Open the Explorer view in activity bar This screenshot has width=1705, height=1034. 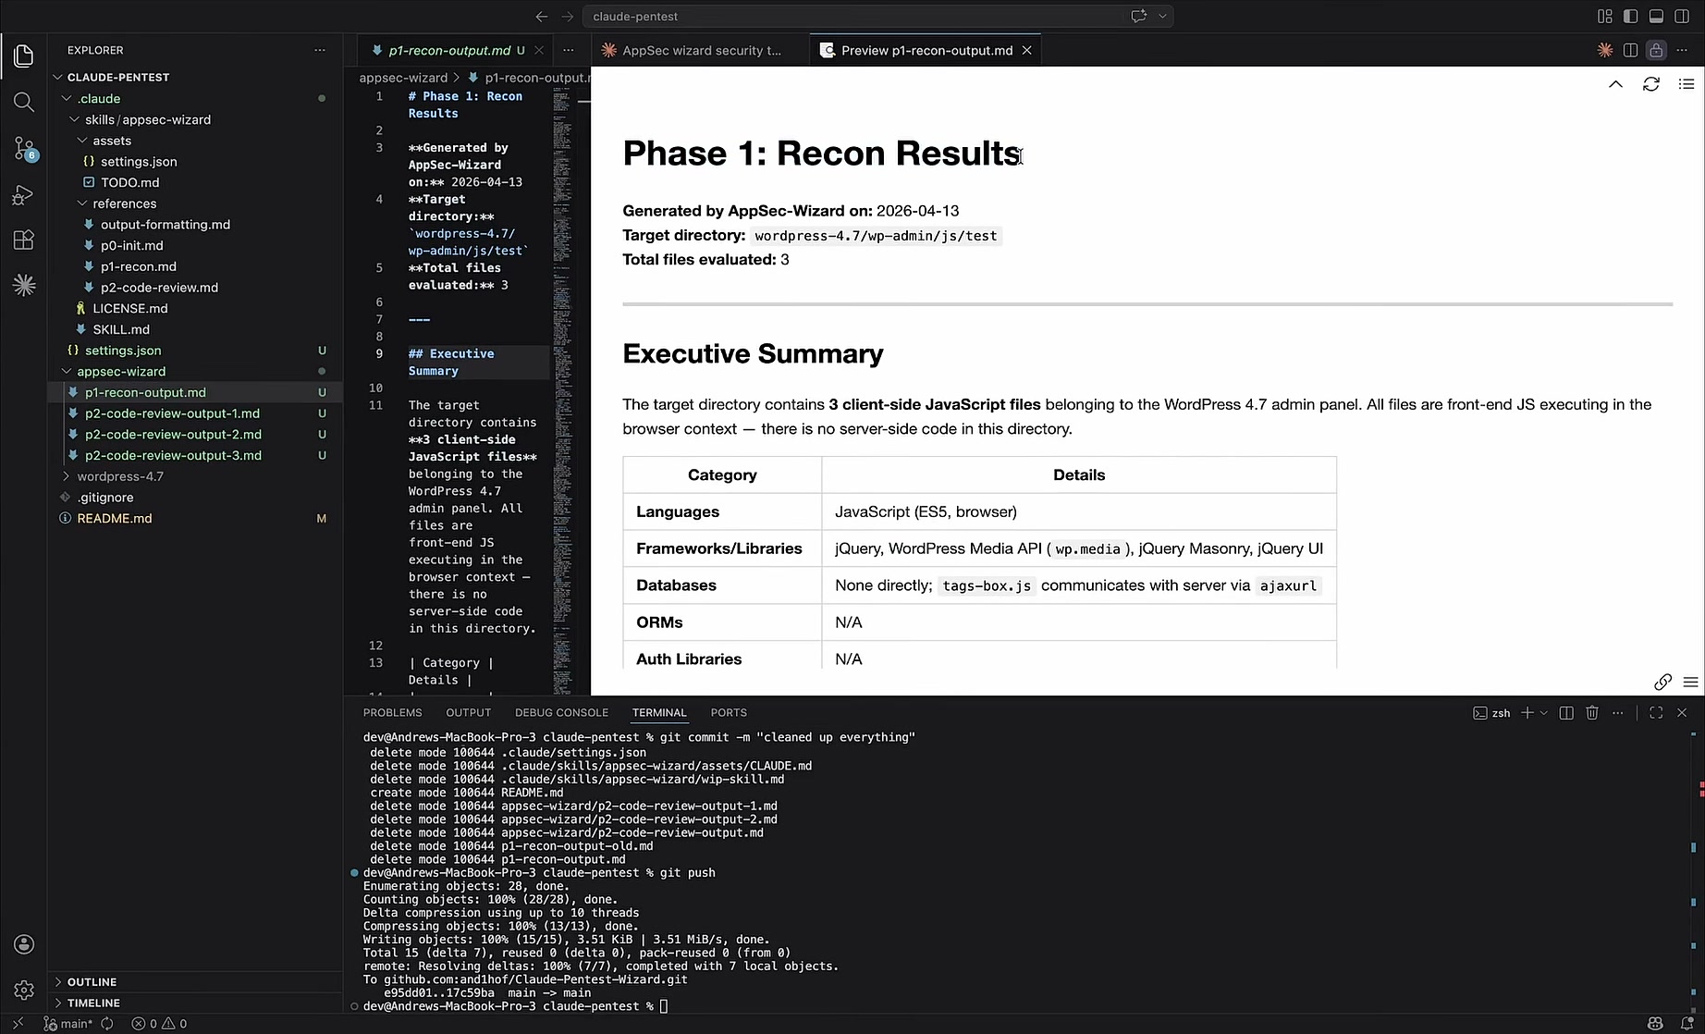pyautogui.click(x=24, y=55)
